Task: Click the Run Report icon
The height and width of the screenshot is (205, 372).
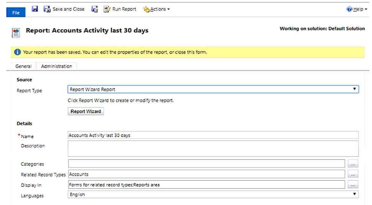Action: click(107, 9)
